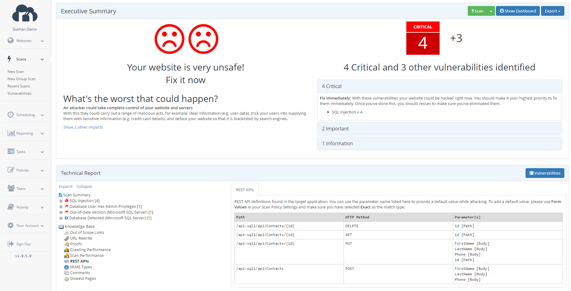Open the Export dropdown
571x291 pixels.
(552, 11)
